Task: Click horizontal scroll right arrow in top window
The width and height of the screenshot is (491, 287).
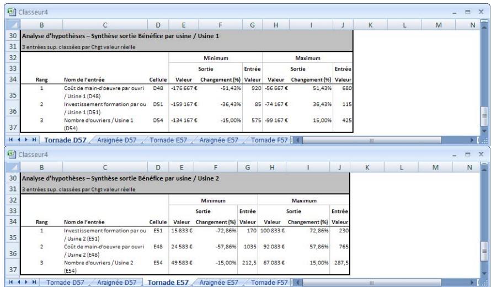Action: 472,140
